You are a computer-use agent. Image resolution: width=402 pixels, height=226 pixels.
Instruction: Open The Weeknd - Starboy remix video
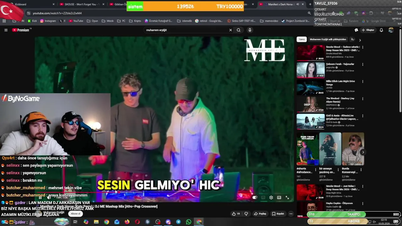[311, 105]
